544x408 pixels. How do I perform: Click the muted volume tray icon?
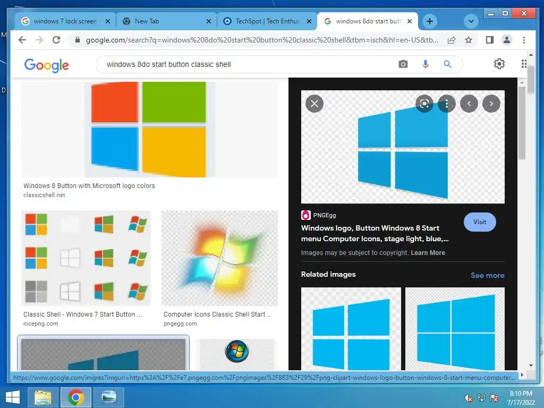(x=469, y=398)
